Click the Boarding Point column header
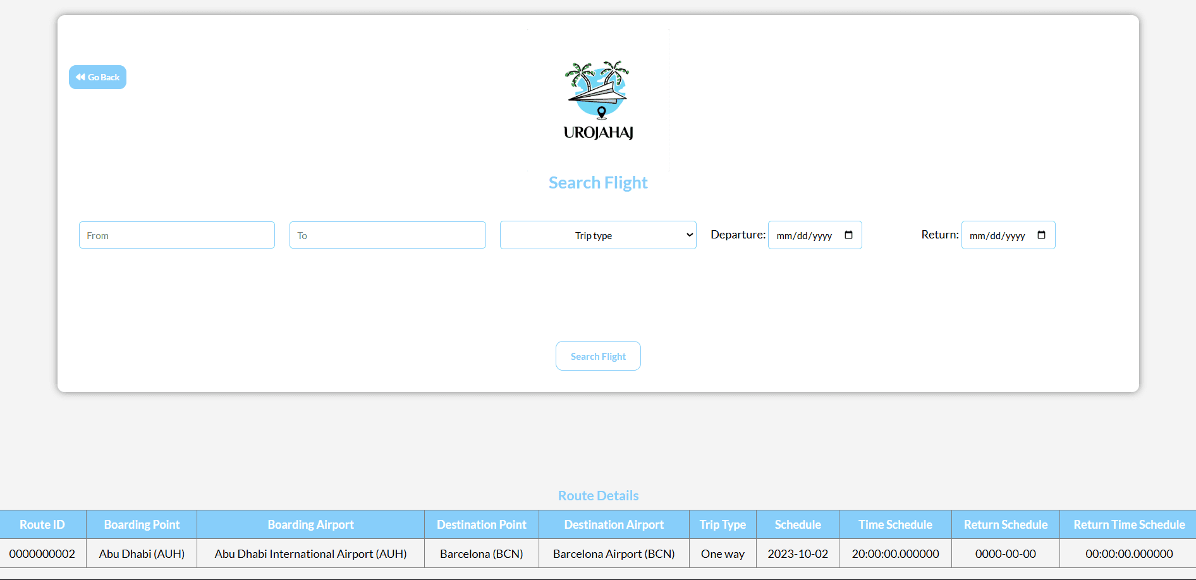Image resolution: width=1196 pixels, height=580 pixels. 142,524
